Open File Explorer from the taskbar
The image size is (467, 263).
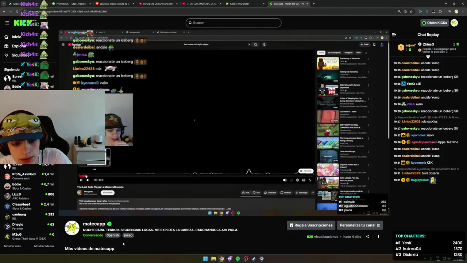[213, 259]
